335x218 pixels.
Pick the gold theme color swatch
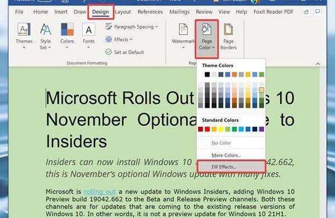click(248, 74)
